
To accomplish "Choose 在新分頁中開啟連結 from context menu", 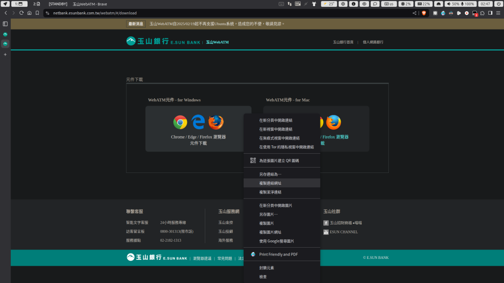I will [x=282, y=120].
